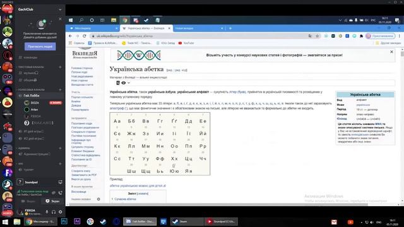Open the Windows Start menu on the taskbar
The width and height of the screenshot is (404, 227).
pos(5,221)
